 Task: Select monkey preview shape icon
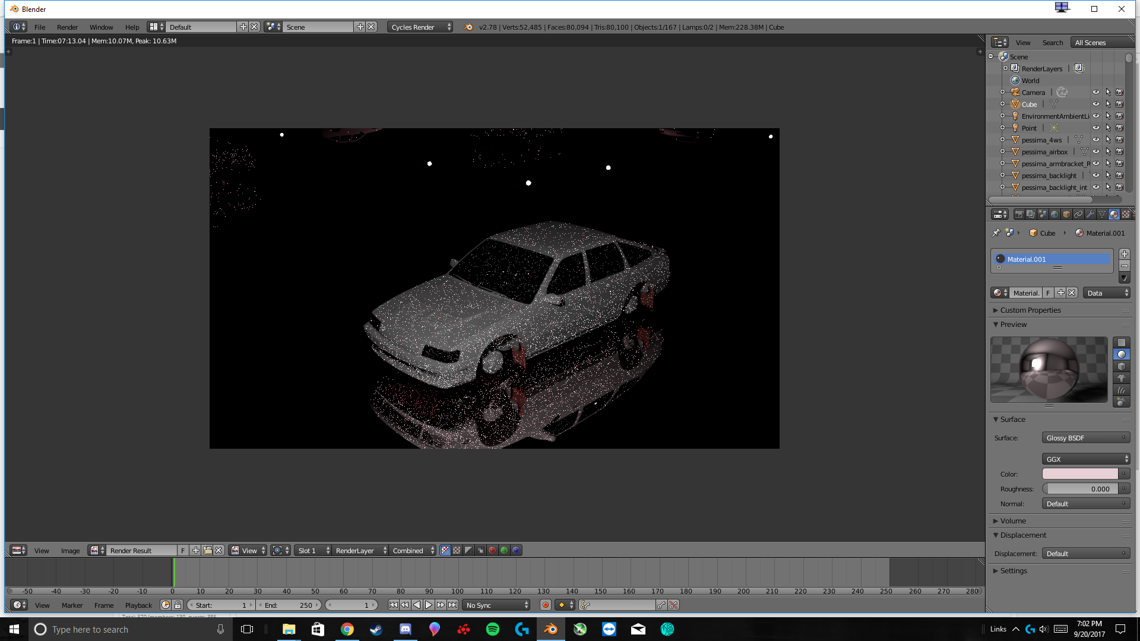(x=1122, y=378)
